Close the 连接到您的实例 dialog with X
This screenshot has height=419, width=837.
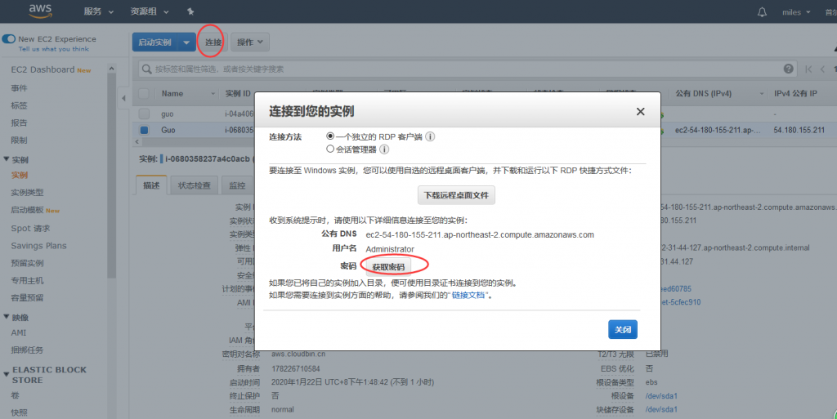[x=641, y=112]
